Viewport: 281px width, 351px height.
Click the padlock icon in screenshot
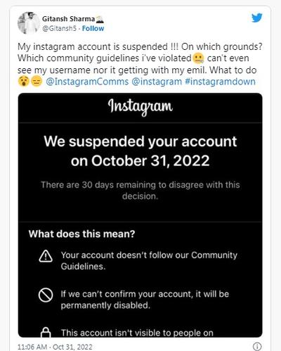(x=46, y=333)
